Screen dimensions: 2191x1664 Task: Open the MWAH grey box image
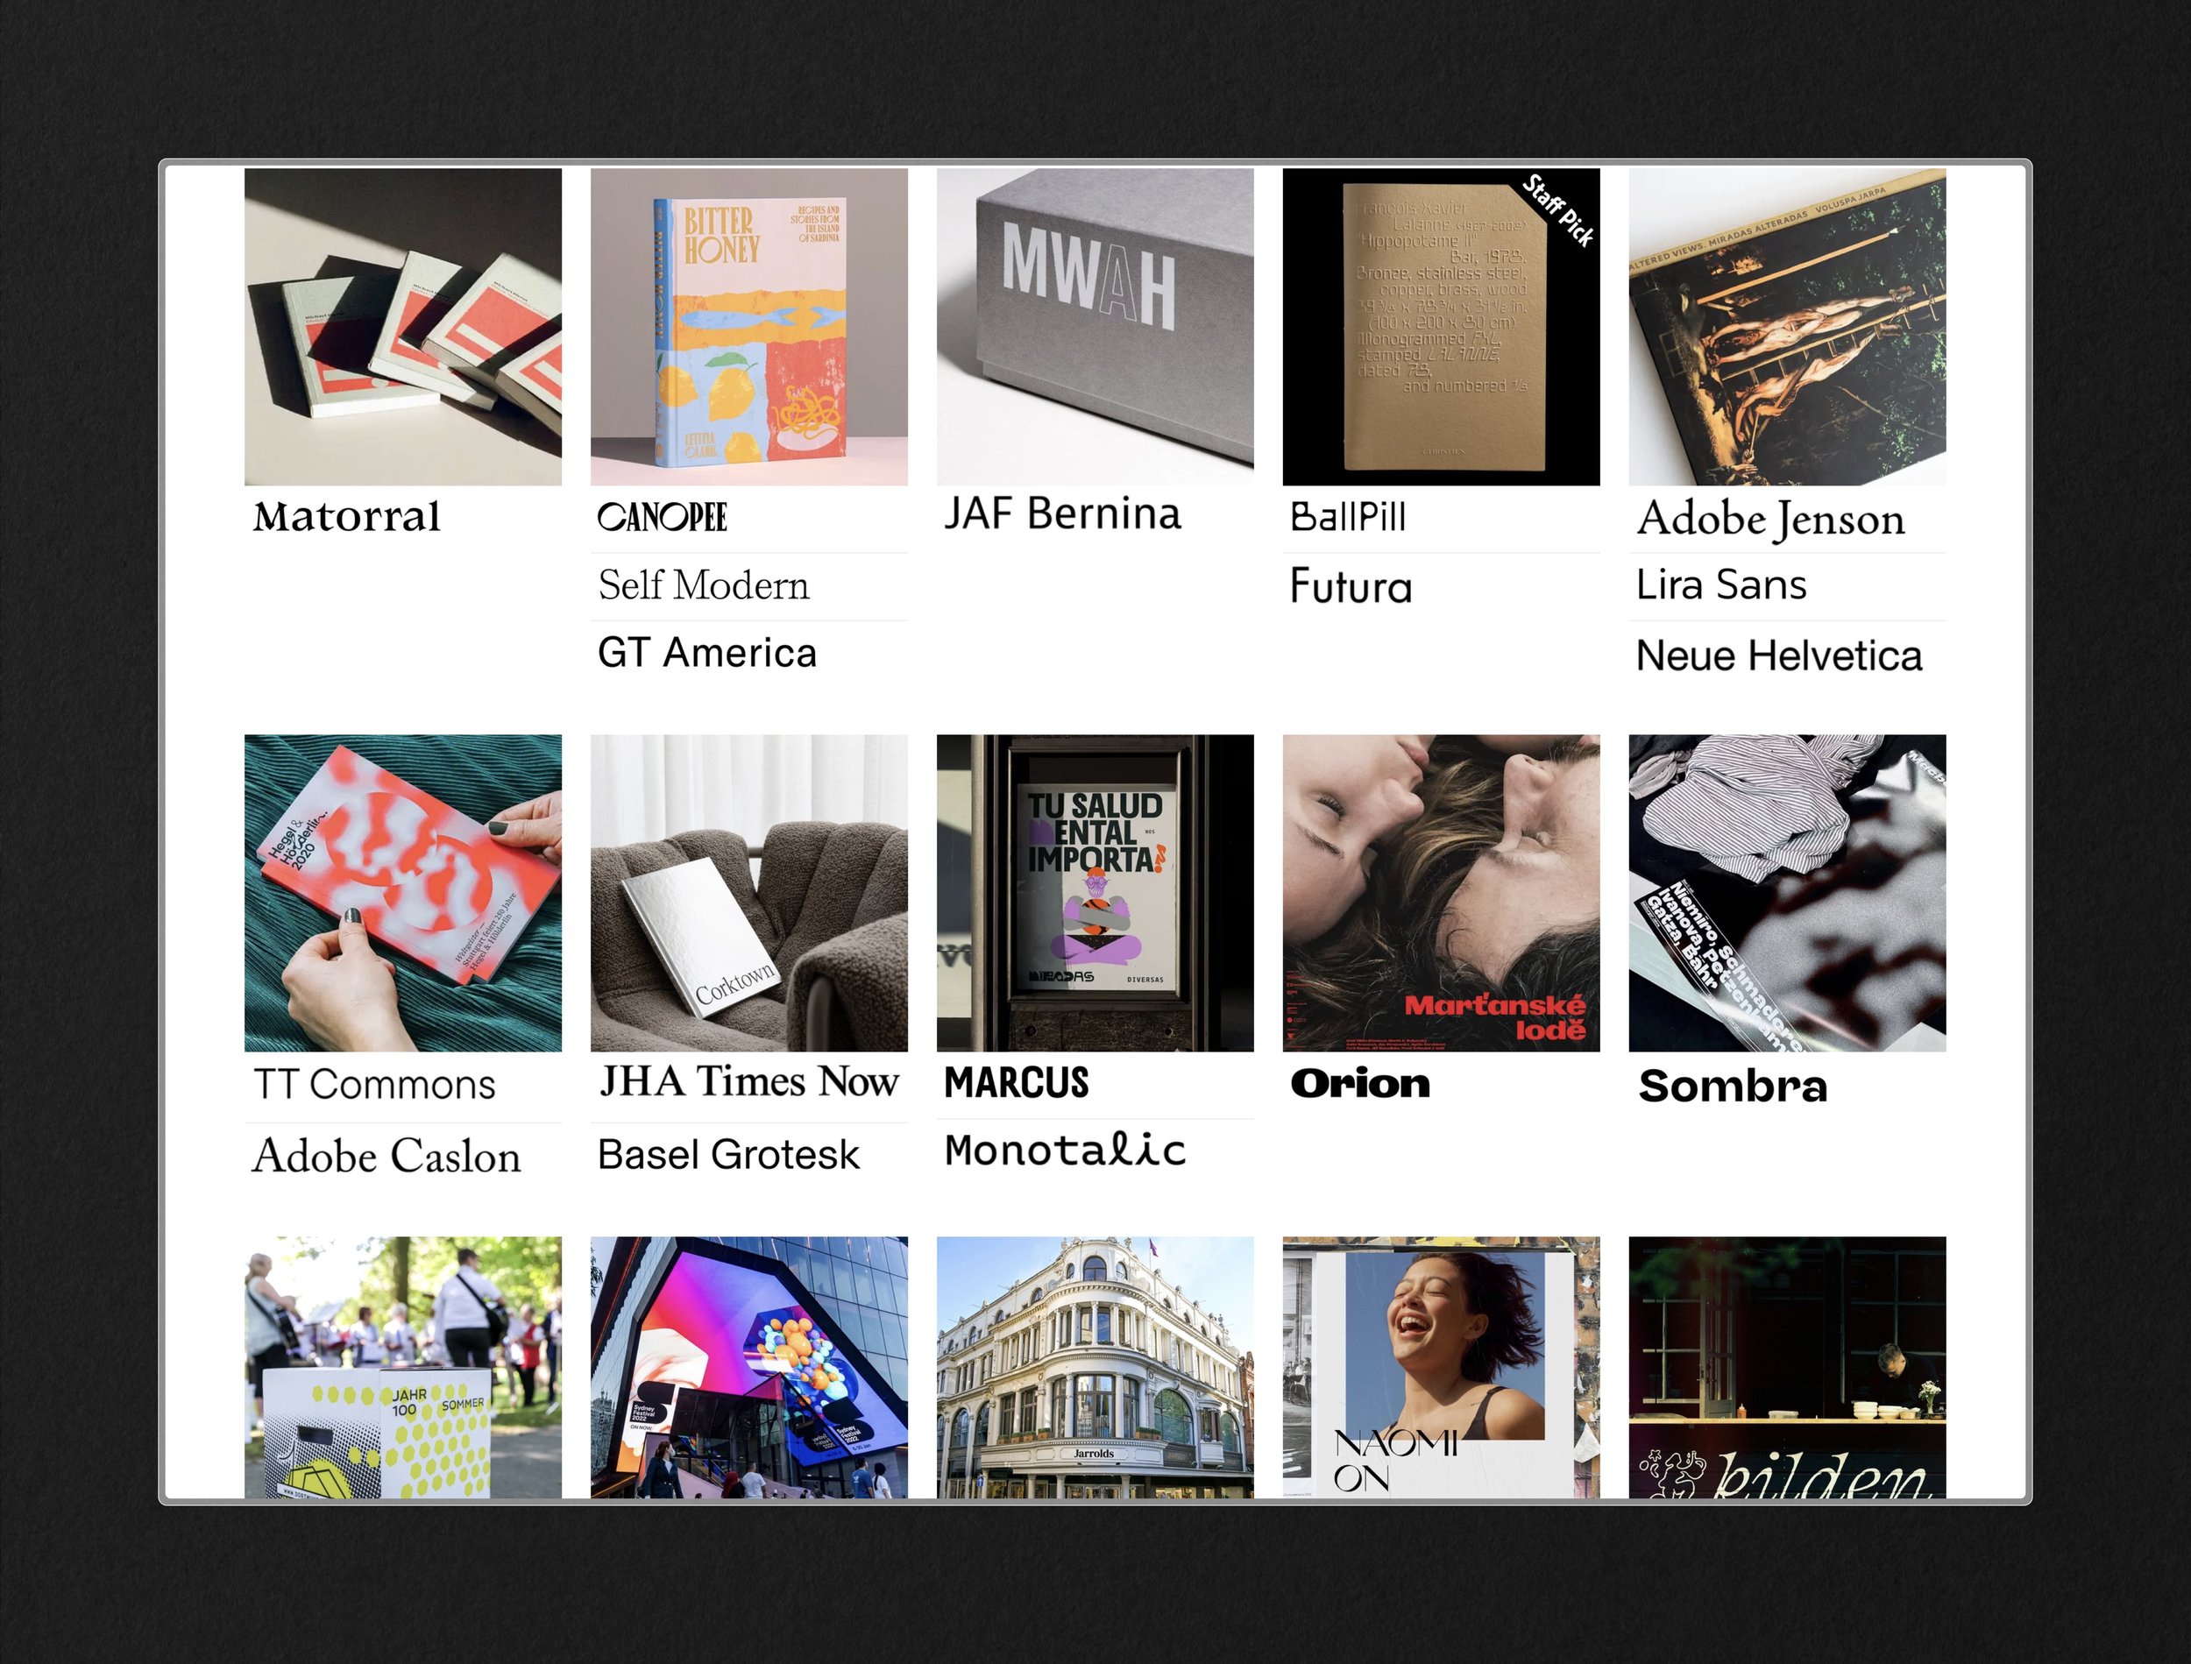click(1095, 327)
